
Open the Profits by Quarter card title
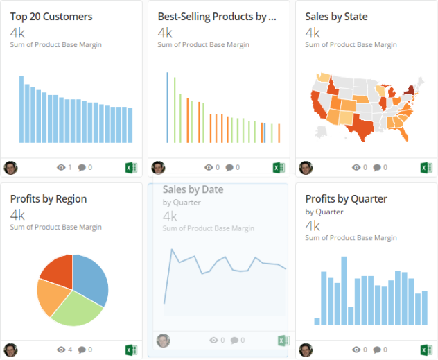coord(346,199)
